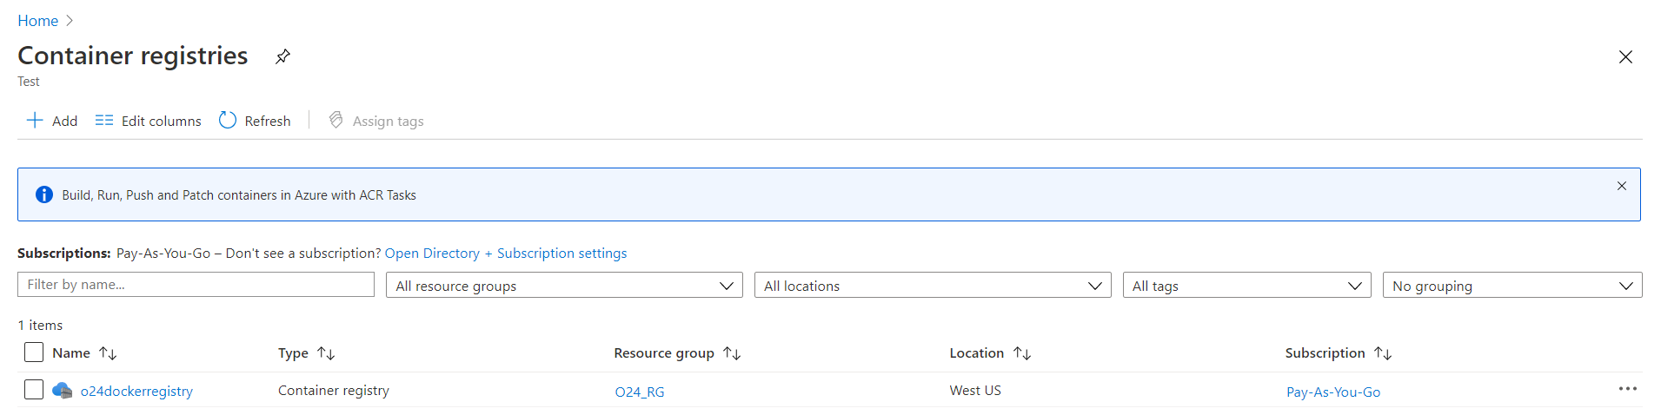Screen dimensions: 1661x415
Task: Open the O24_RG resource group link
Action: click(640, 392)
